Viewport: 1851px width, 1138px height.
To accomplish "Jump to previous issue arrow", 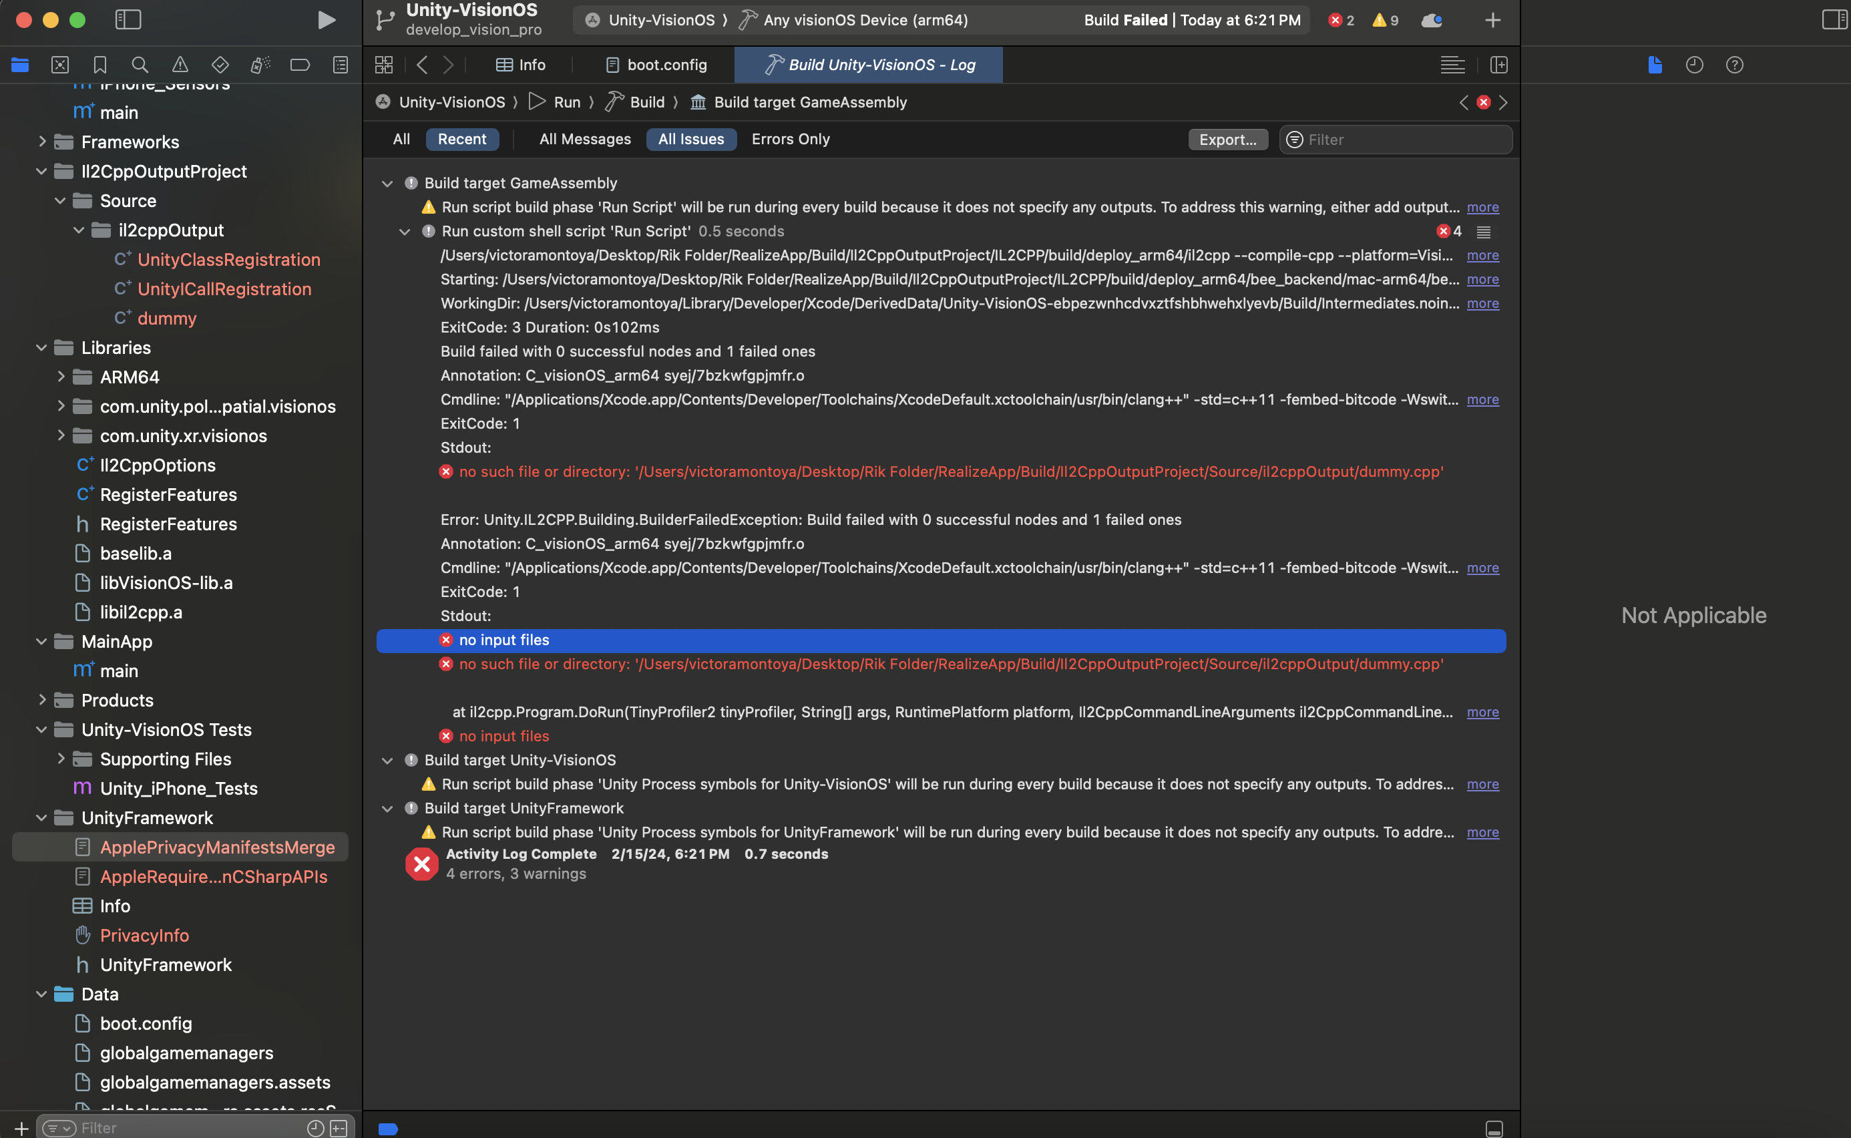I will point(1464,102).
